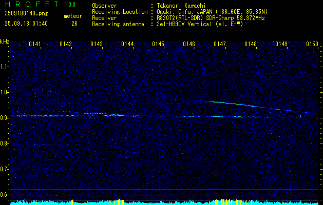Click the 0.8 kHz axis label
Screen dimensions: 323x205
point(5,143)
